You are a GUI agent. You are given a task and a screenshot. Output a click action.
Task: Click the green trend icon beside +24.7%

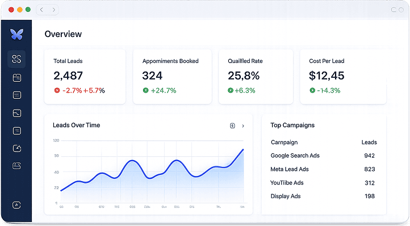[x=145, y=90]
